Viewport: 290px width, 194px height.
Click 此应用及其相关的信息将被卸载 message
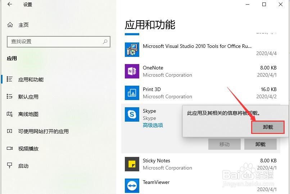[x=223, y=113]
